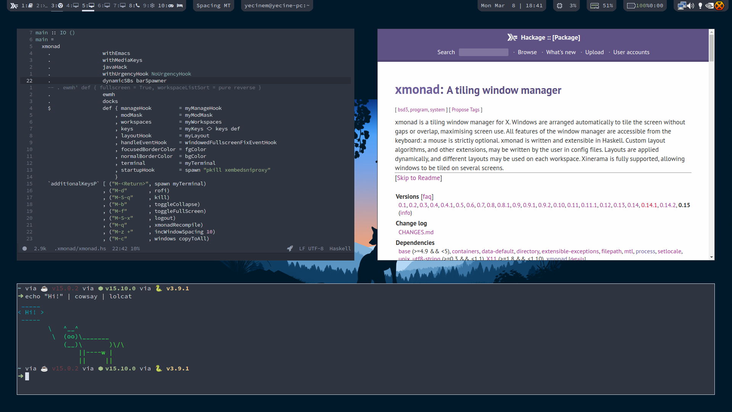Launch Lutris from its orange tray icon

719,6
